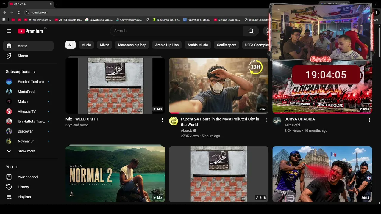Image resolution: width=381 pixels, height=214 pixels.
Task: Close the YouTube tab
Action: (51, 4)
